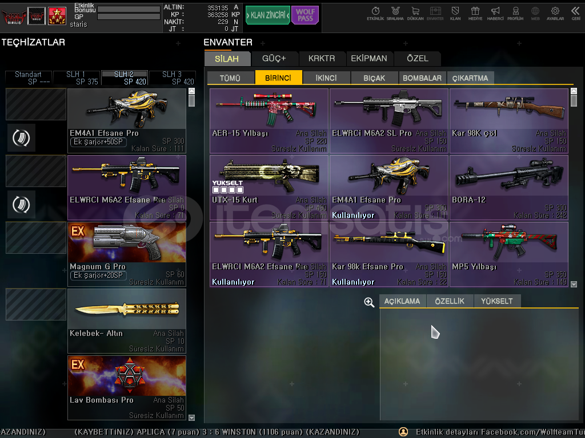Open the ETKİNLİK events icon
Image resolution: width=585 pixels, height=438 pixels.
[x=375, y=14]
